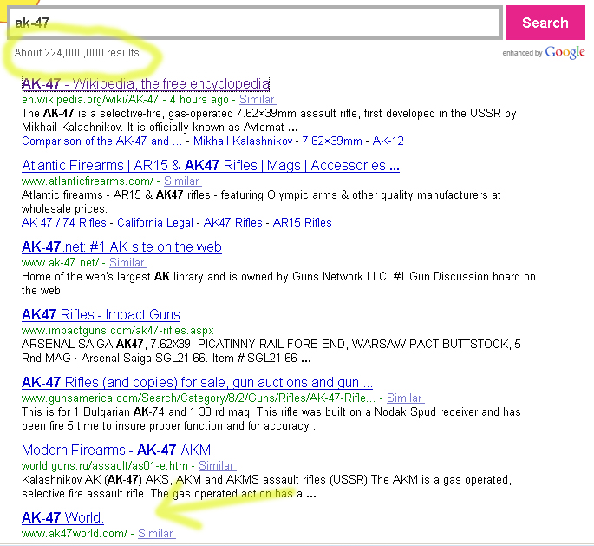The image size is (594, 546).
Task: Open Similar link for gunsamerica.com result
Action: (x=405, y=398)
